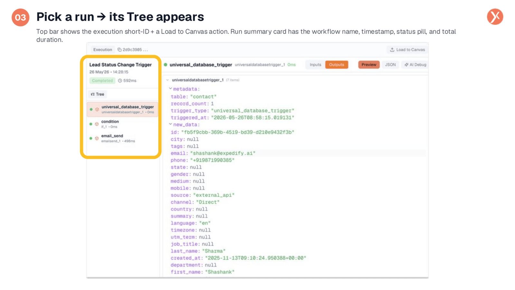The height and width of the screenshot is (290, 515).
Task: Click the triggered_at timestamp value
Action: point(253,118)
